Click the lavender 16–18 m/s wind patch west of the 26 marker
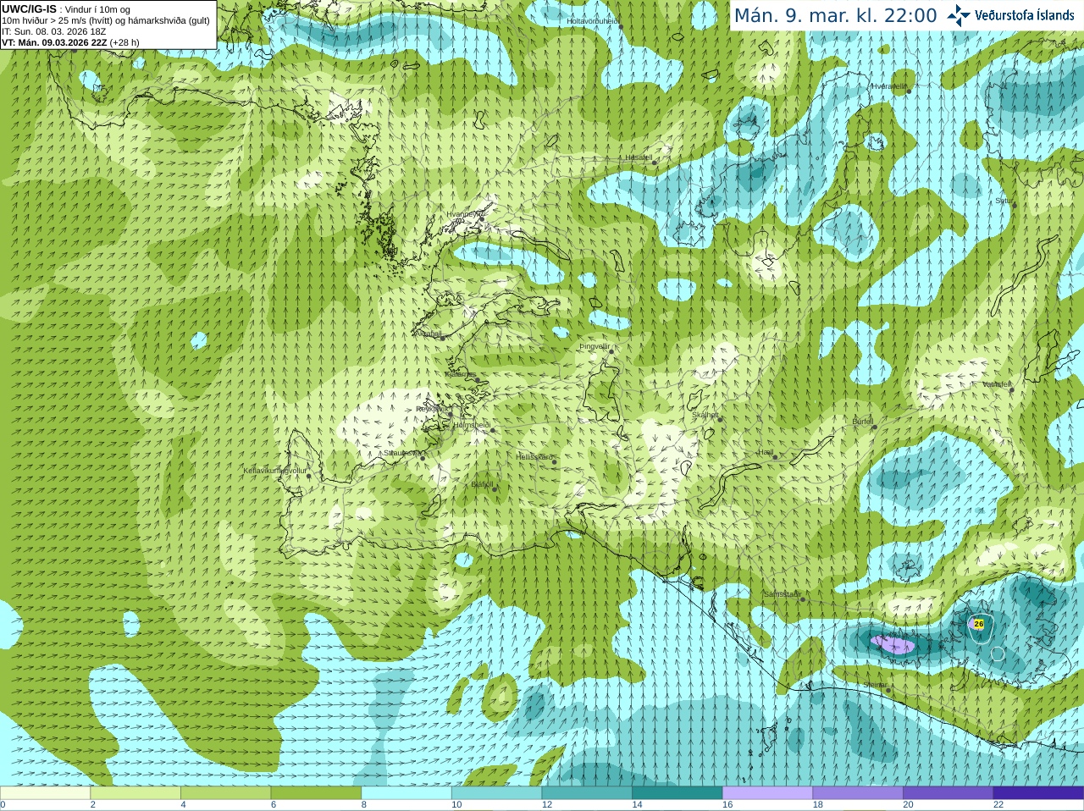1084x811 pixels. point(893,645)
